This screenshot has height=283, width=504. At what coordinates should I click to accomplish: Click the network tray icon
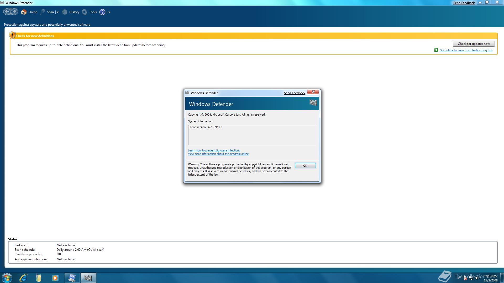pos(471,278)
